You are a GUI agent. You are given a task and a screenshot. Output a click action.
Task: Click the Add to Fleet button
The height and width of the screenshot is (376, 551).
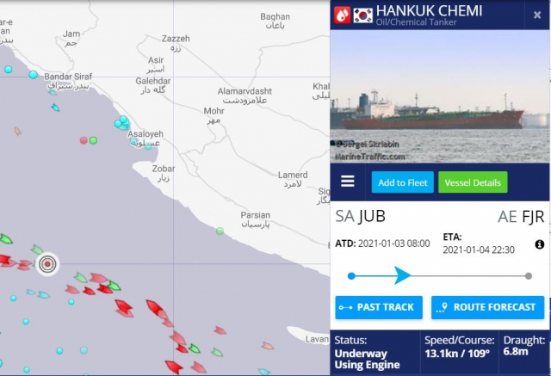click(402, 182)
